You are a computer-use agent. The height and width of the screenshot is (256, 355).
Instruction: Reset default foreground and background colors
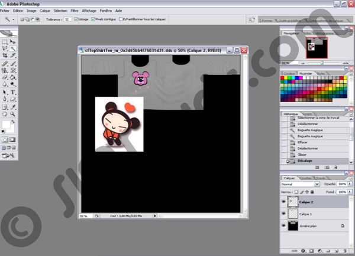3,132
